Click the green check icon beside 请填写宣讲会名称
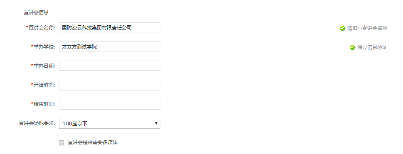 (342, 28)
